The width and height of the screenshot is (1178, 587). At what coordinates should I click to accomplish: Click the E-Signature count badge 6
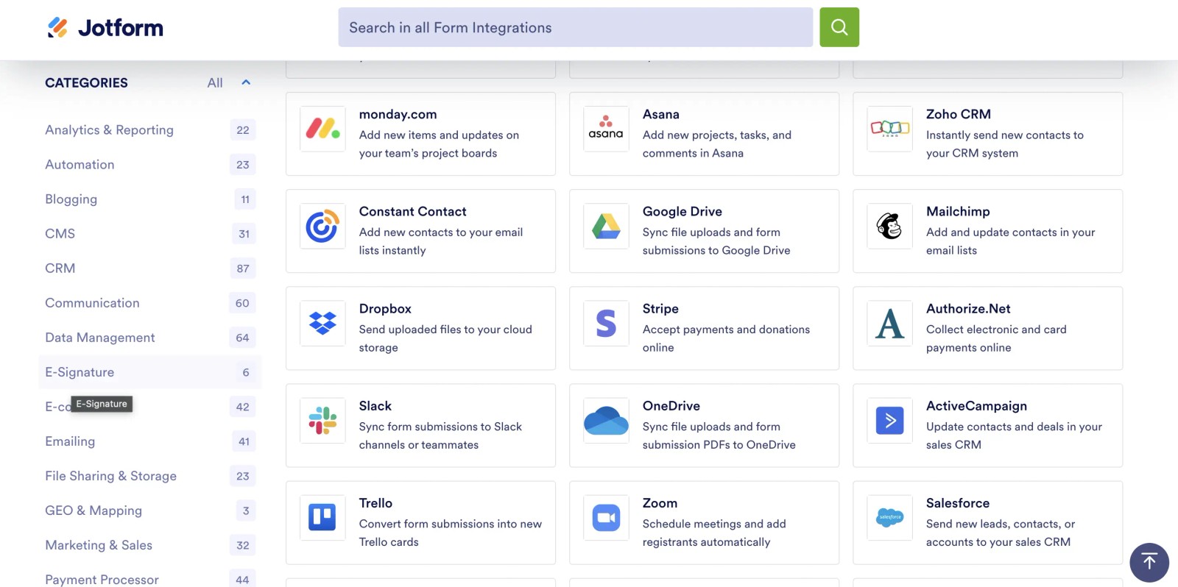coord(246,372)
